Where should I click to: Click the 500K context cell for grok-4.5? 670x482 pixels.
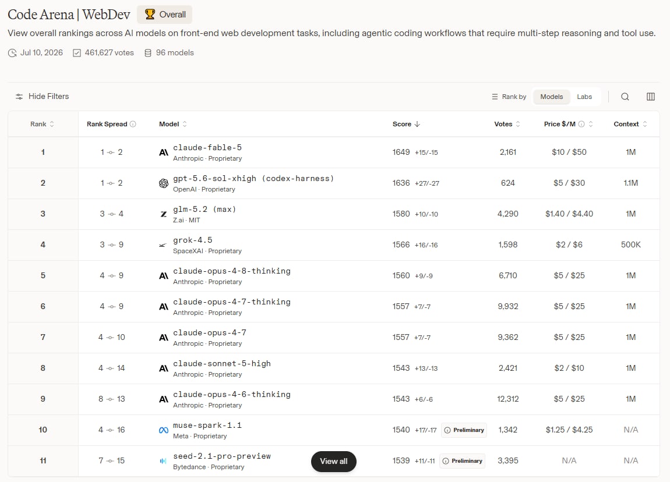[631, 244]
